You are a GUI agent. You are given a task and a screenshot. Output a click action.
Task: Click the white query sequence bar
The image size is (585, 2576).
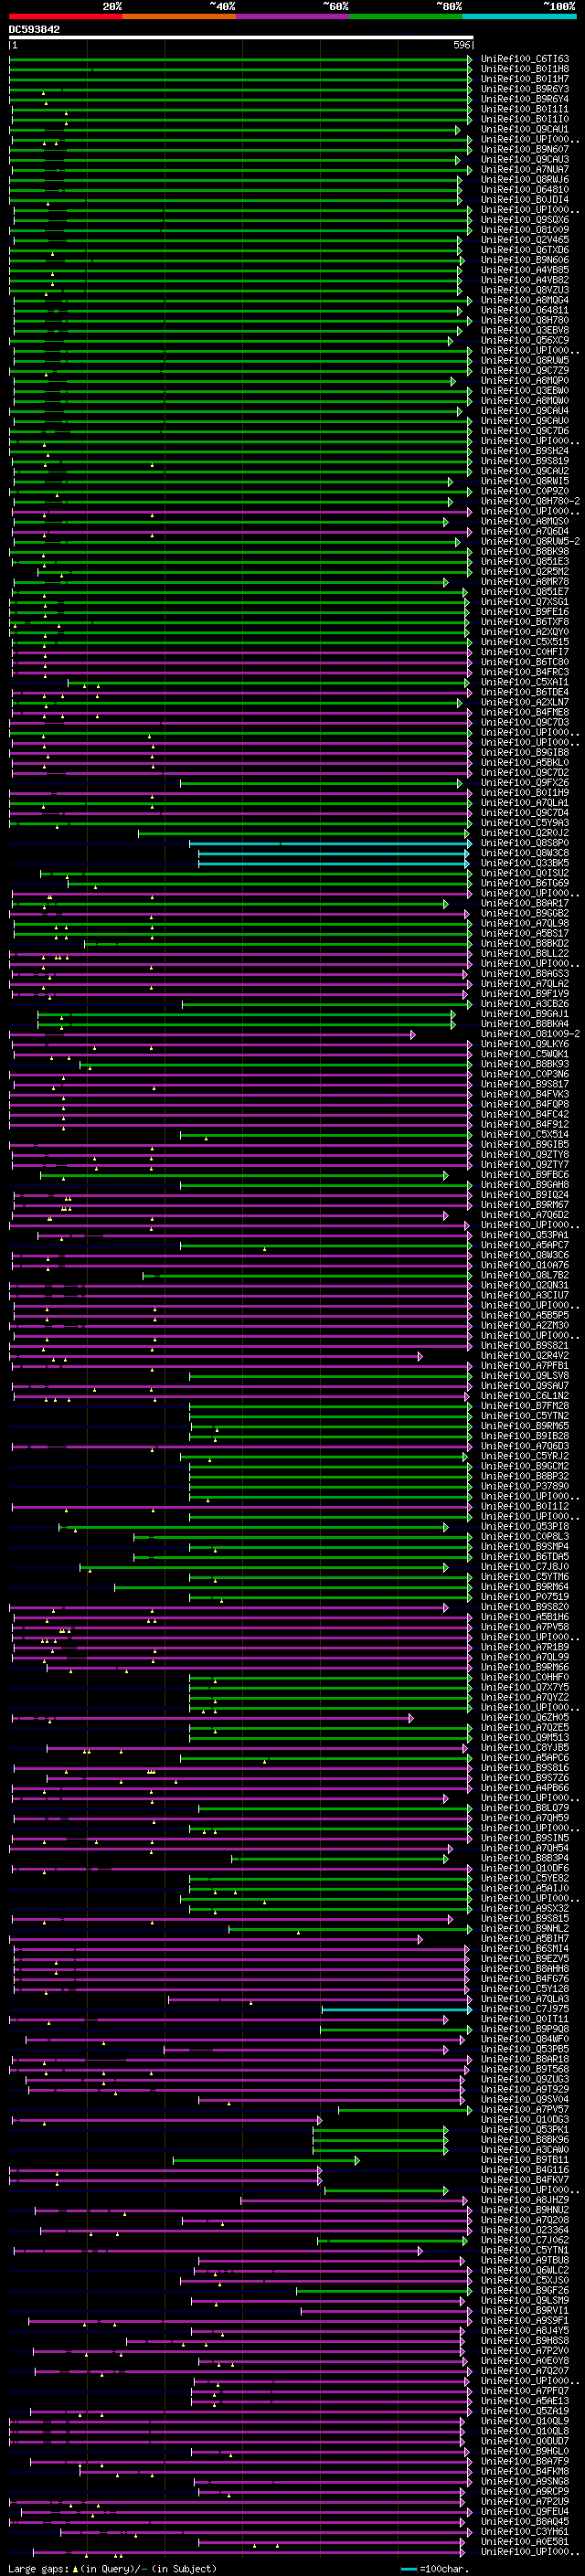pos(241,37)
